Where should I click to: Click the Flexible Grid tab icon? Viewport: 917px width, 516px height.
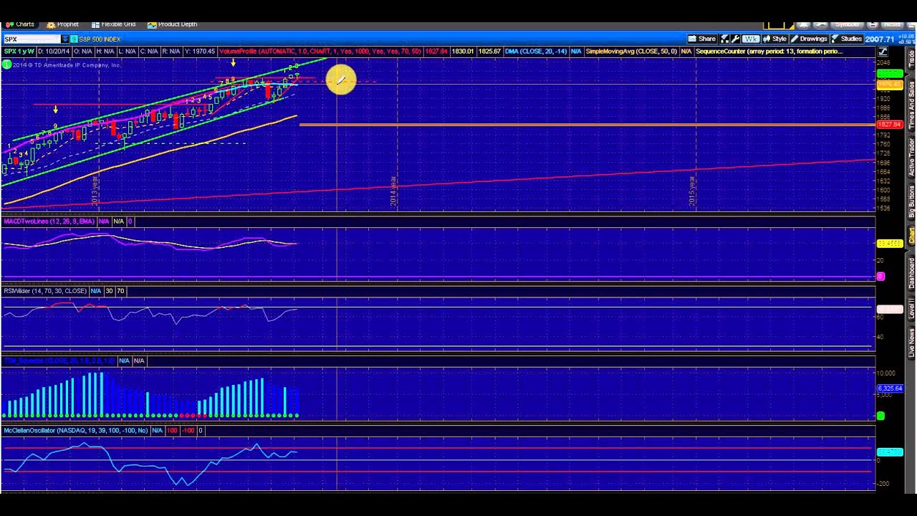click(x=95, y=24)
